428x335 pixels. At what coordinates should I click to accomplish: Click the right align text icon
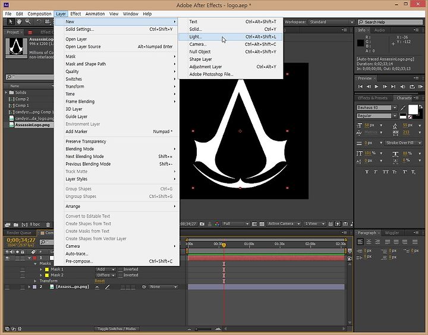[377, 242]
